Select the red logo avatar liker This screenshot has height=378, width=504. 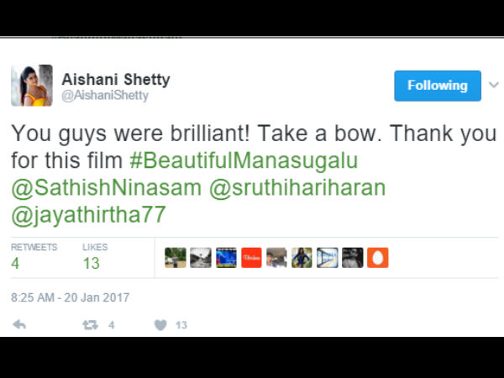pos(251,258)
